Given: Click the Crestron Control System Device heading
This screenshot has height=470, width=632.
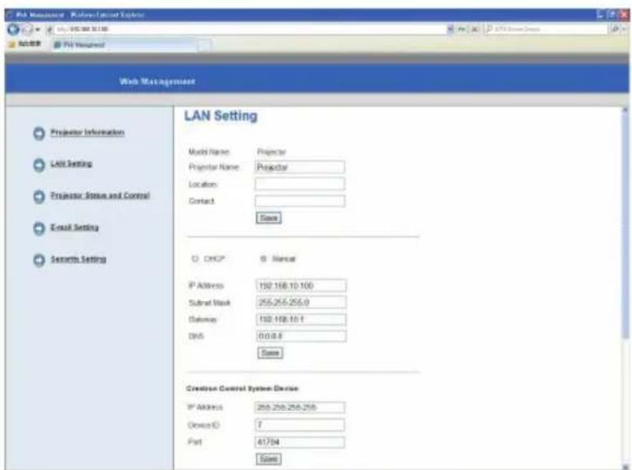Looking at the screenshot, I should pyautogui.click(x=243, y=389).
